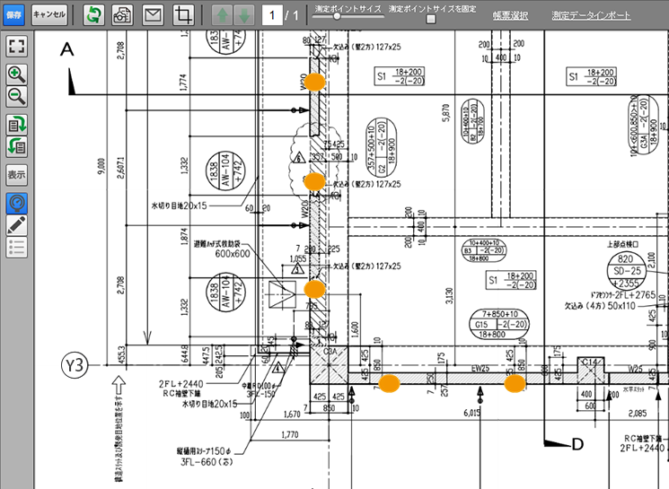Zoom out with the minus magnifier

(16, 95)
